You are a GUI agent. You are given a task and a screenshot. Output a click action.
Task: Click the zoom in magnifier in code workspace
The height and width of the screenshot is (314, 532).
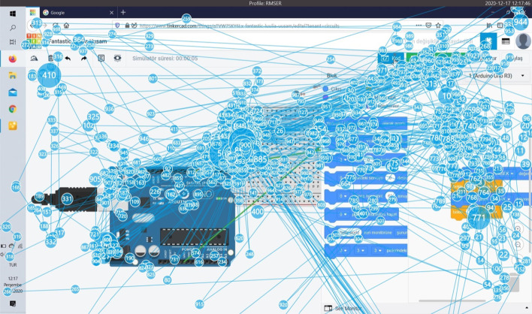point(518,231)
